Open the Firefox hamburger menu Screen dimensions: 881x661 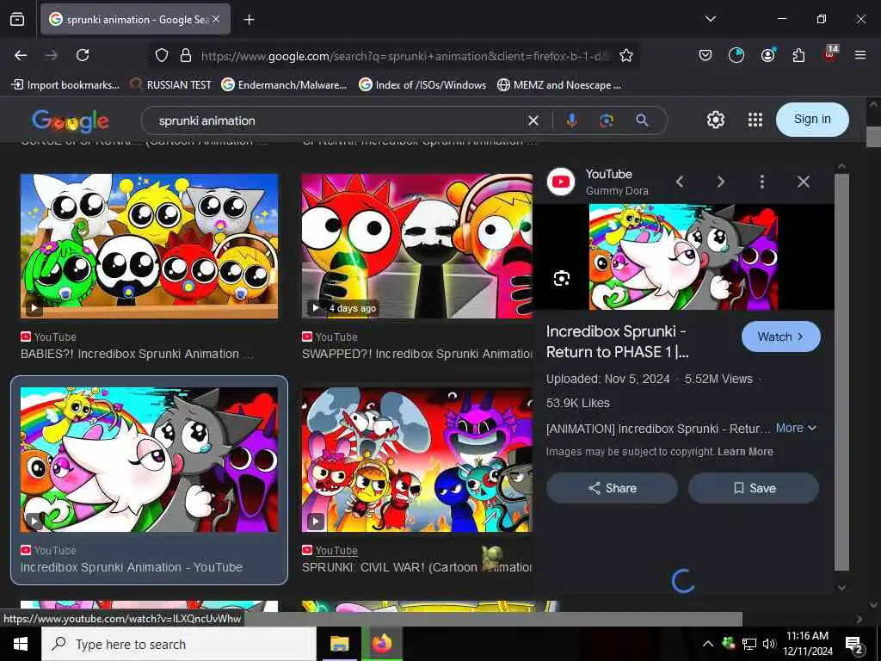click(x=859, y=55)
